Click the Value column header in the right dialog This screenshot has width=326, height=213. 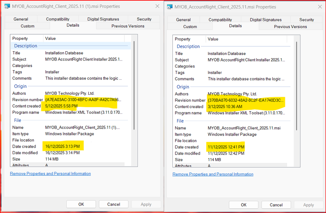[213, 39]
